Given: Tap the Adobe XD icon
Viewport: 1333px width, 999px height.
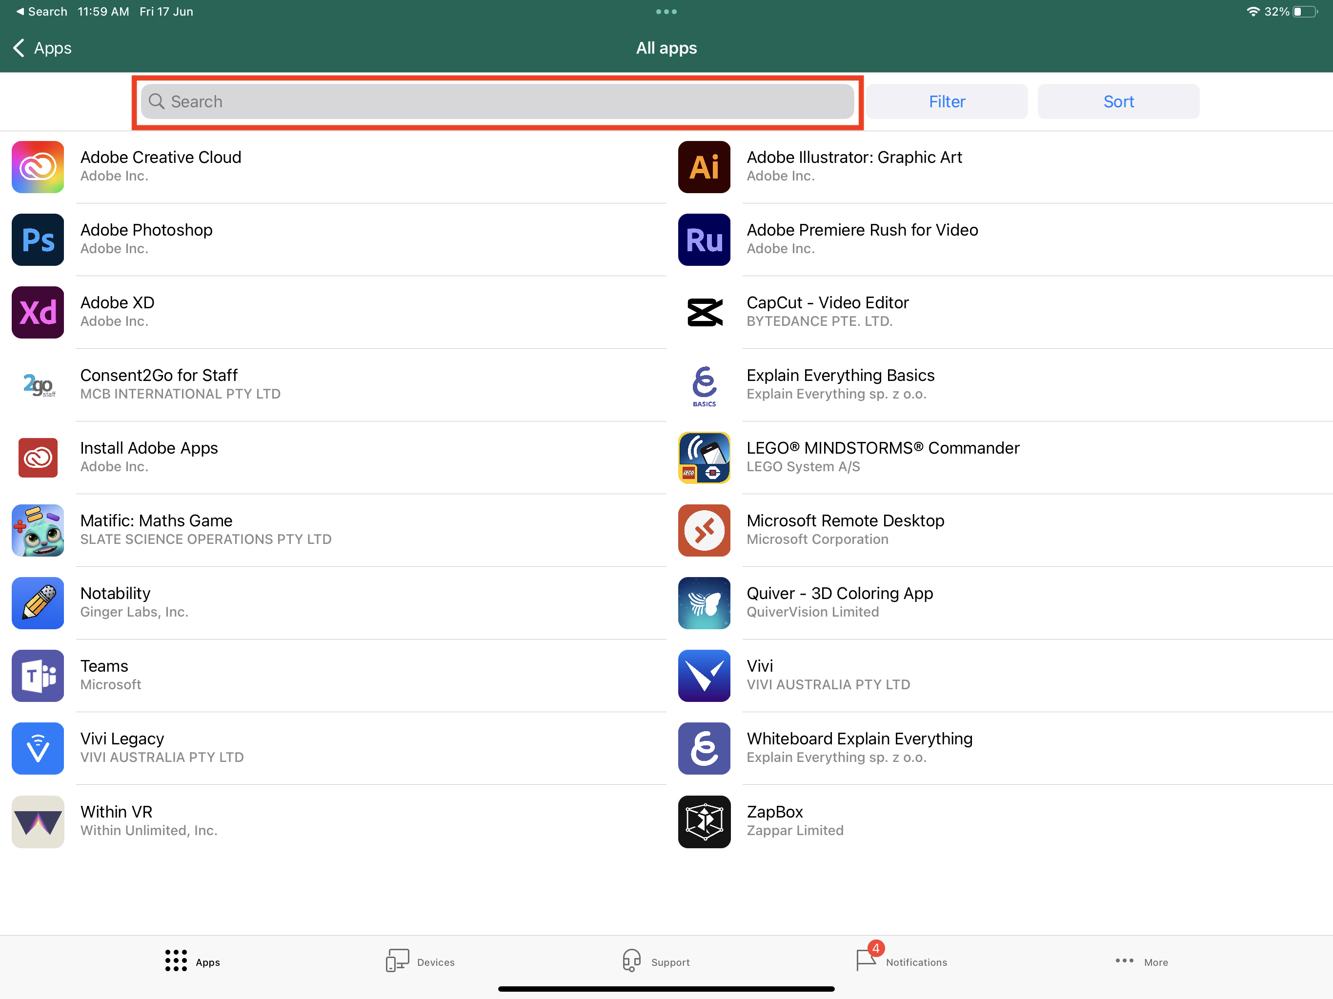Looking at the screenshot, I should 38,312.
